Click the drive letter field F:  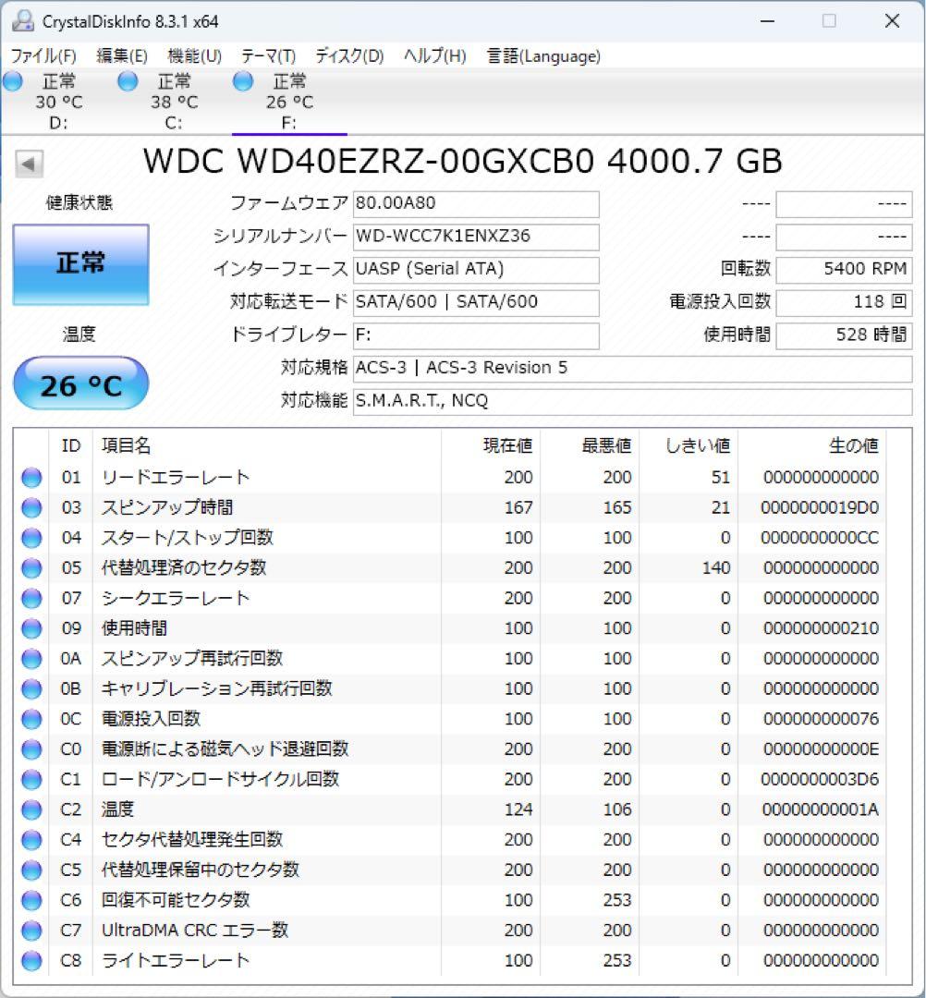tap(476, 335)
